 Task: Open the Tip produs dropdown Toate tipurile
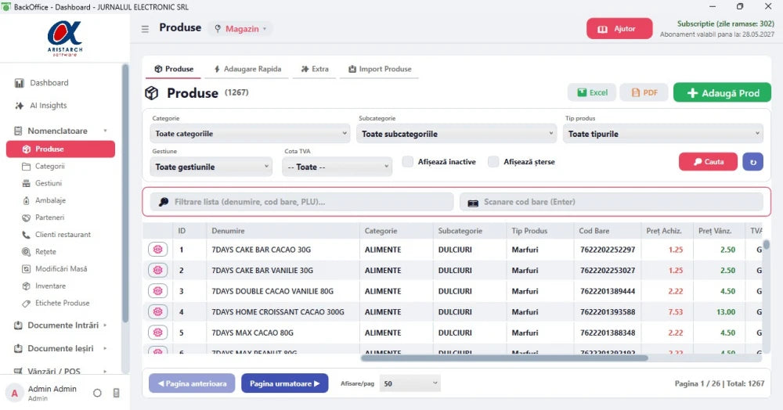[x=663, y=134]
